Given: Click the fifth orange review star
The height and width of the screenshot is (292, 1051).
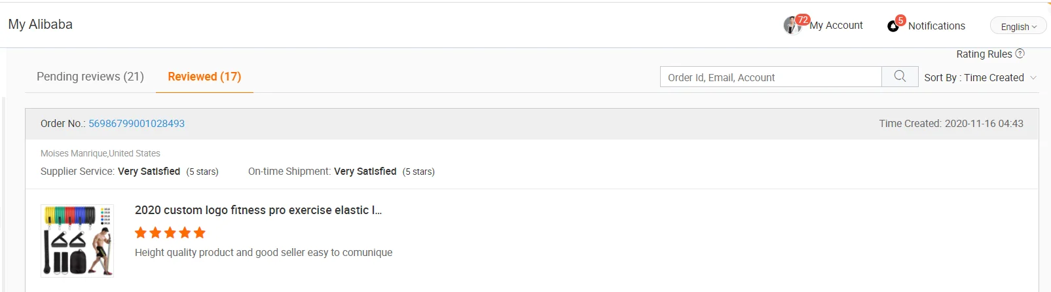Looking at the screenshot, I should point(200,232).
